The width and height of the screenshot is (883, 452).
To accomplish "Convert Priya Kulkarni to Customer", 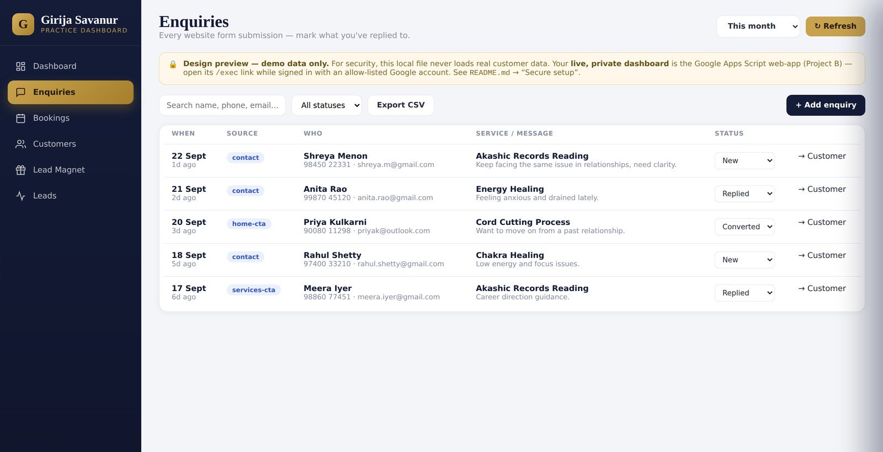I will pos(822,222).
